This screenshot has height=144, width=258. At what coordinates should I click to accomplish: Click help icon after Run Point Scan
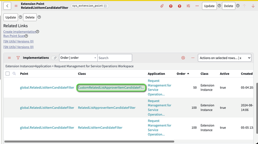pyautogui.click(x=26, y=36)
